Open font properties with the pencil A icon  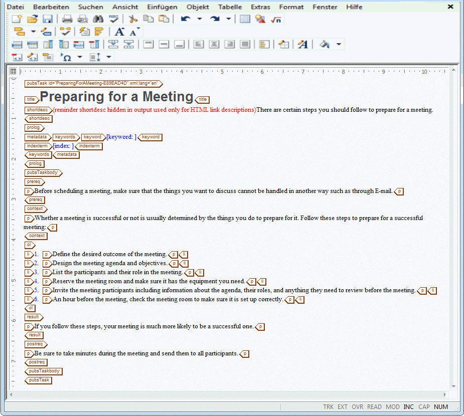point(302,44)
